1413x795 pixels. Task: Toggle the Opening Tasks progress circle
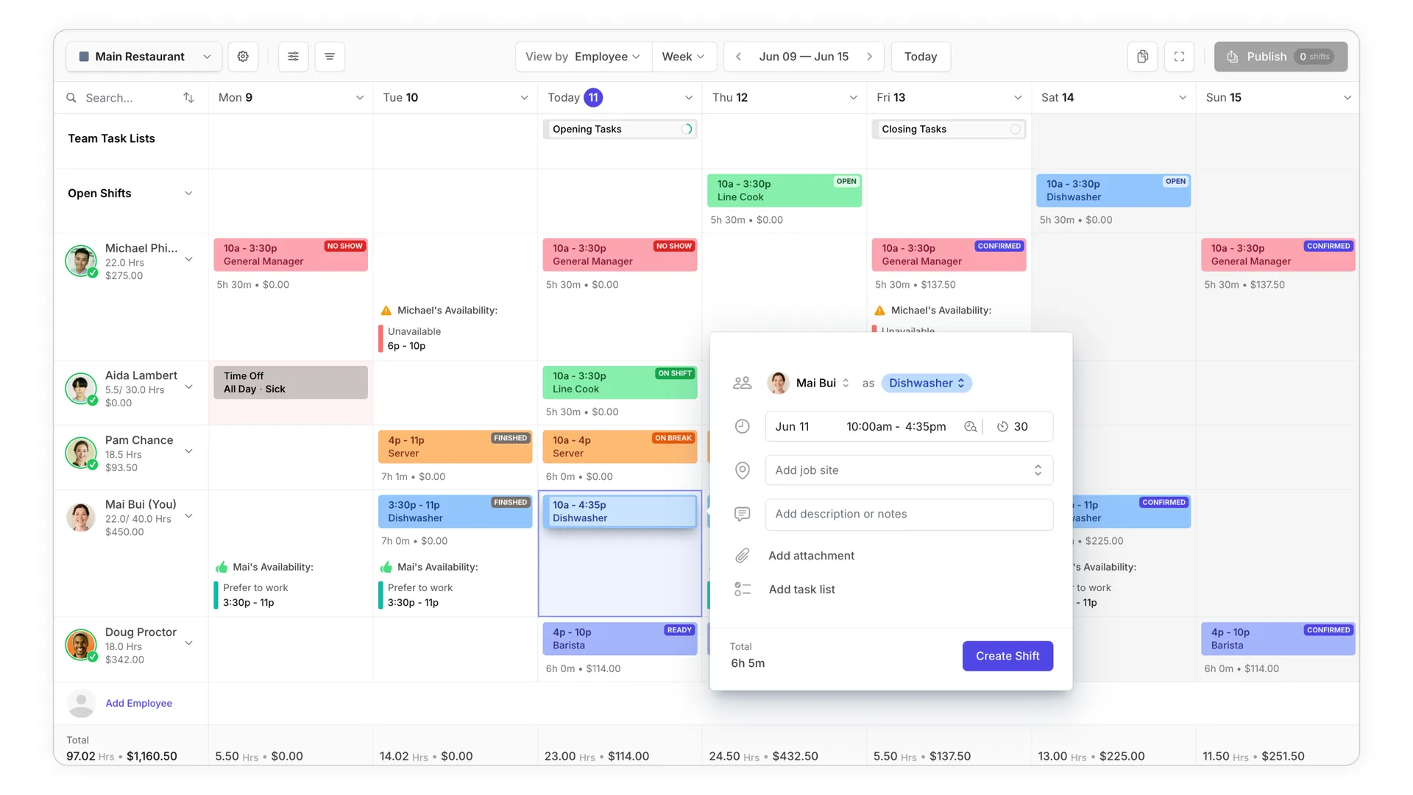[x=687, y=130]
